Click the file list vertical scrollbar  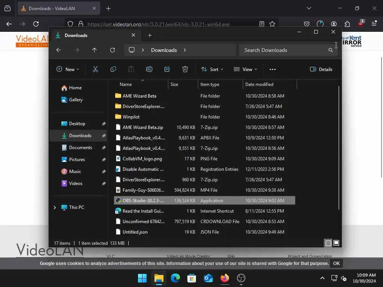point(338,148)
